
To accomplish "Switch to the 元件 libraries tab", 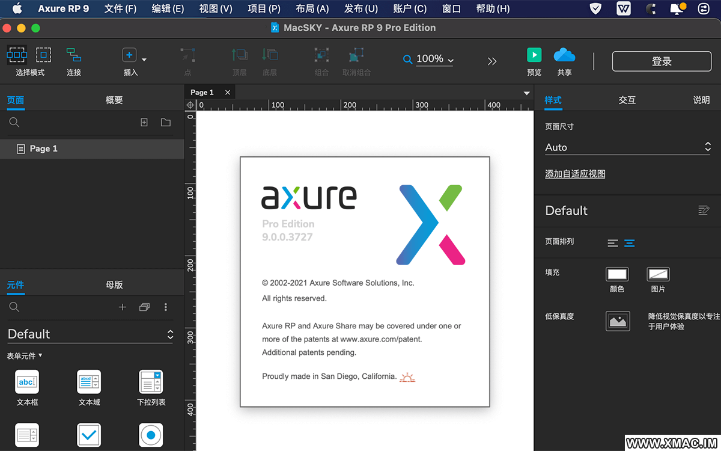I will click(x=16, y=285).
